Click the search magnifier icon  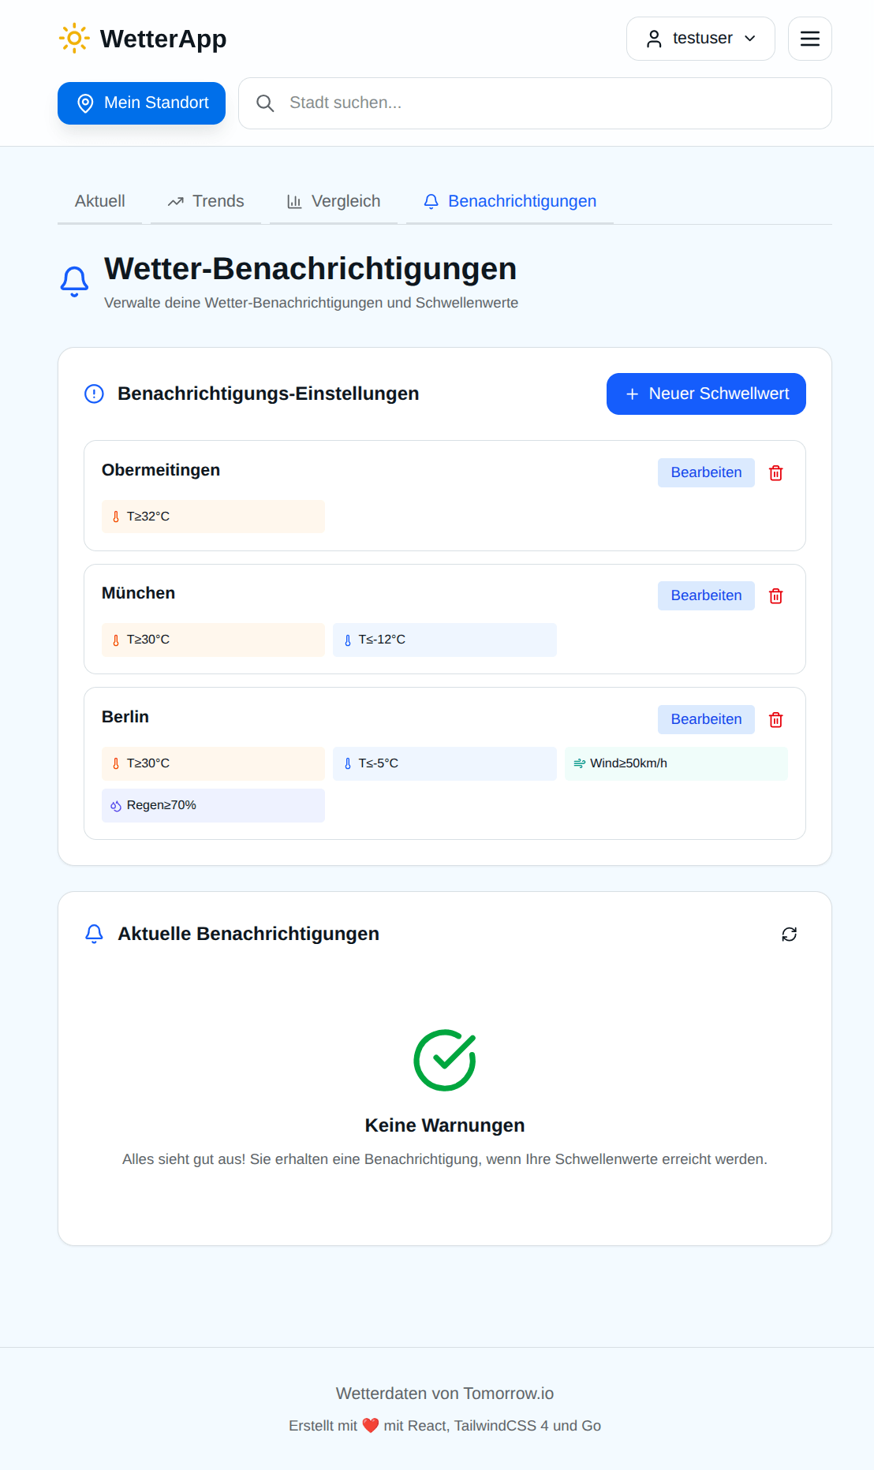[265, 103]
